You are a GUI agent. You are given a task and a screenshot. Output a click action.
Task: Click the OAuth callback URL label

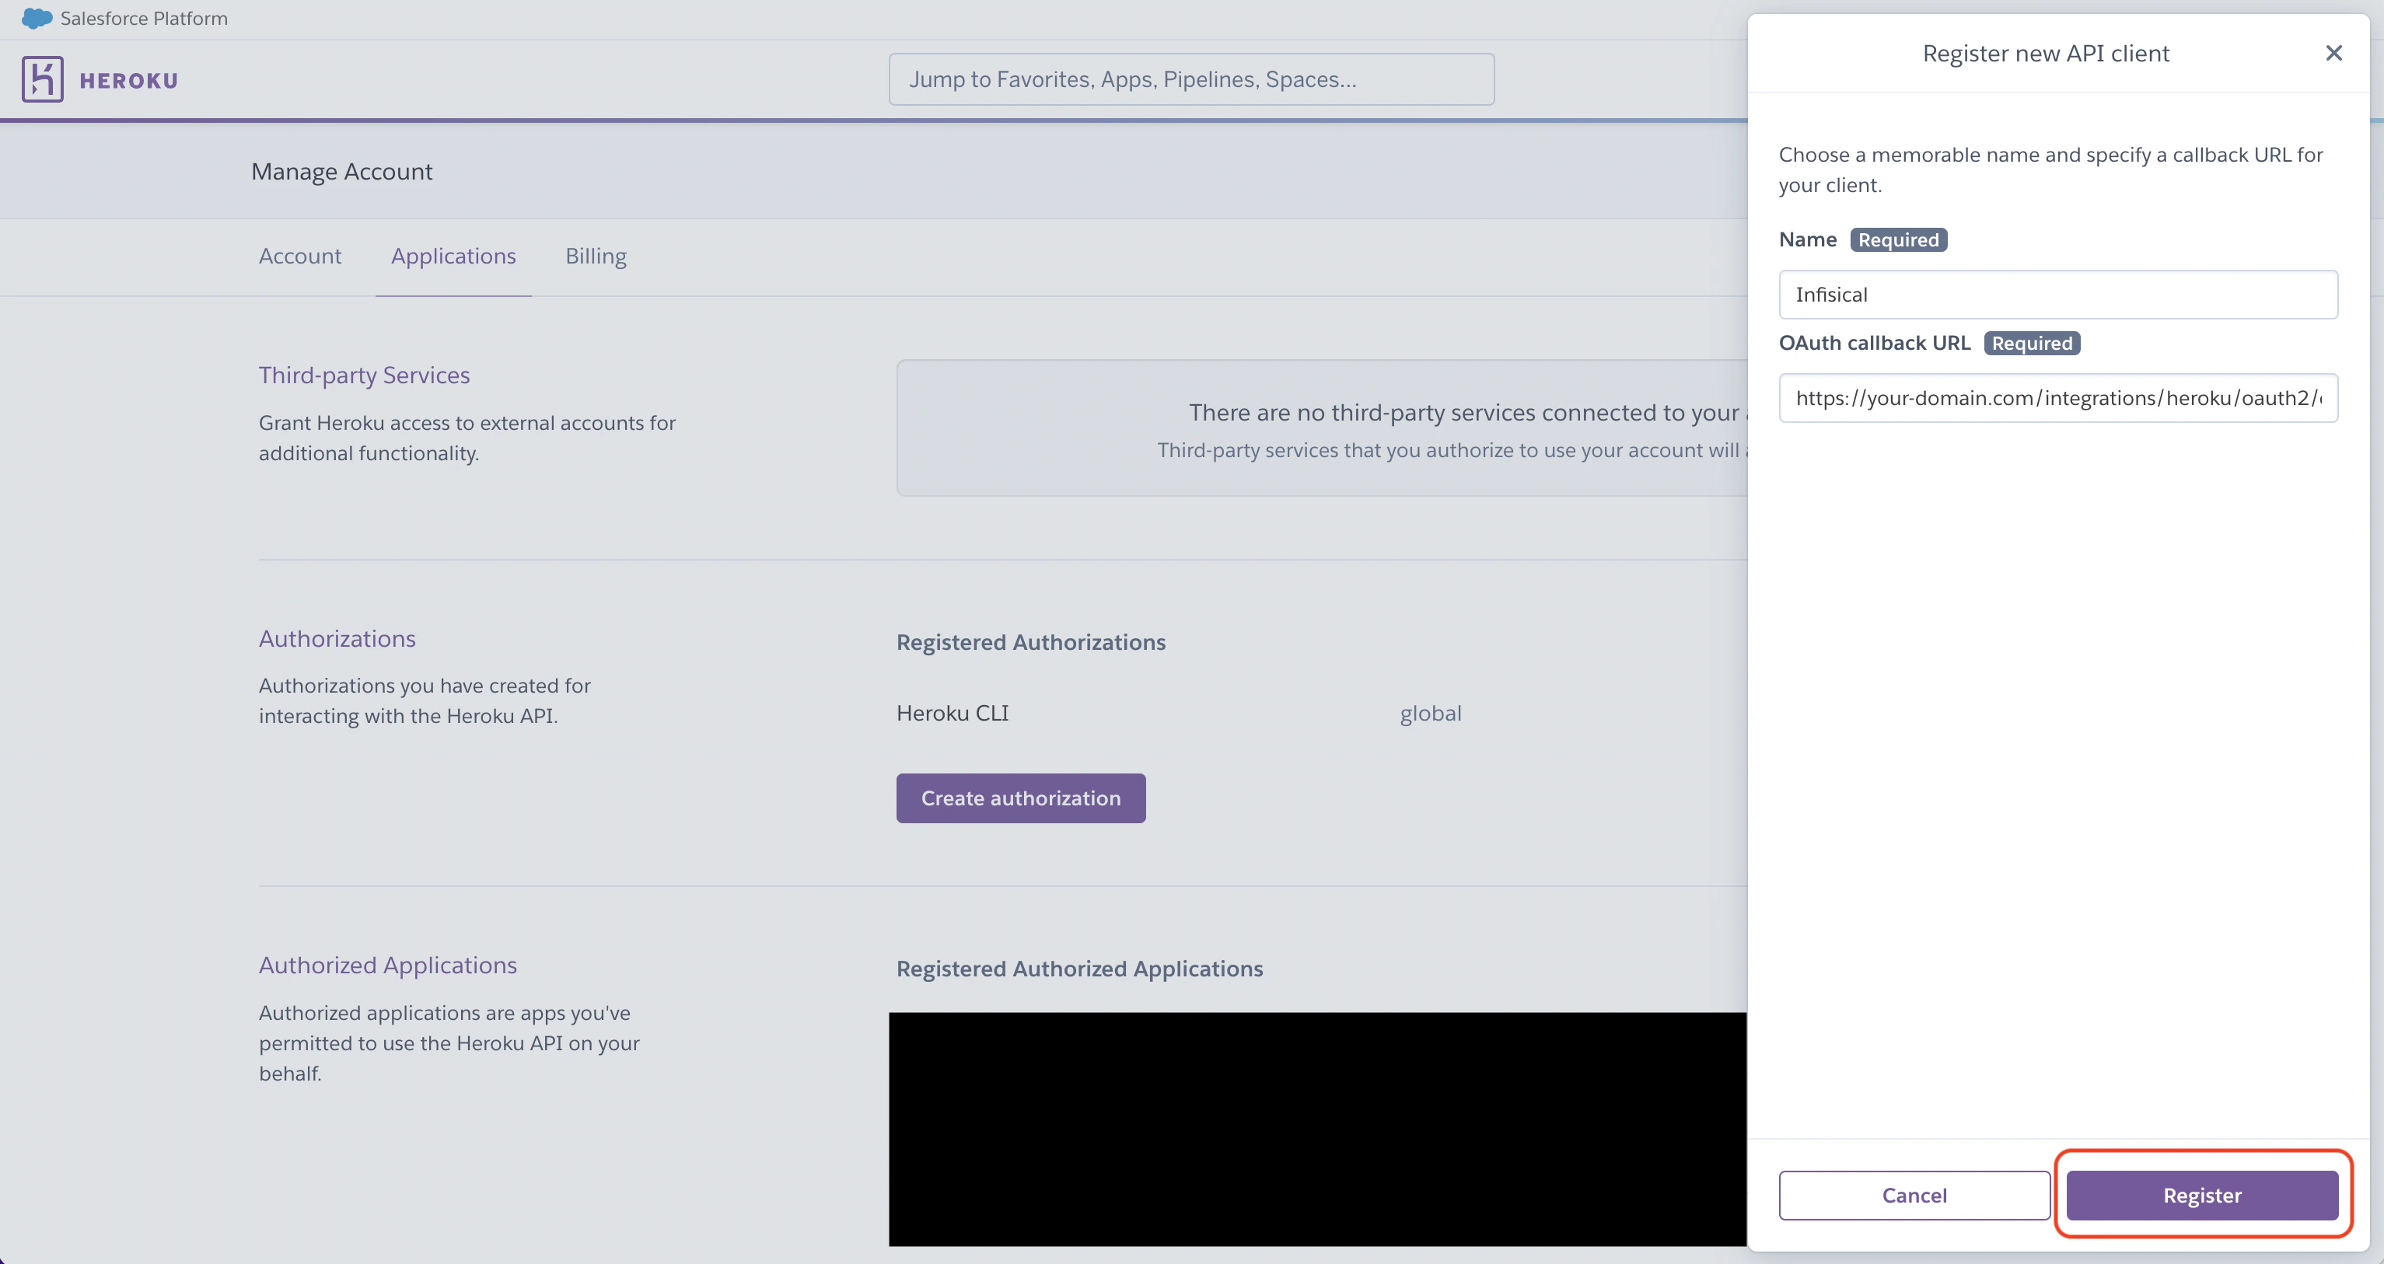[1874, 342]
